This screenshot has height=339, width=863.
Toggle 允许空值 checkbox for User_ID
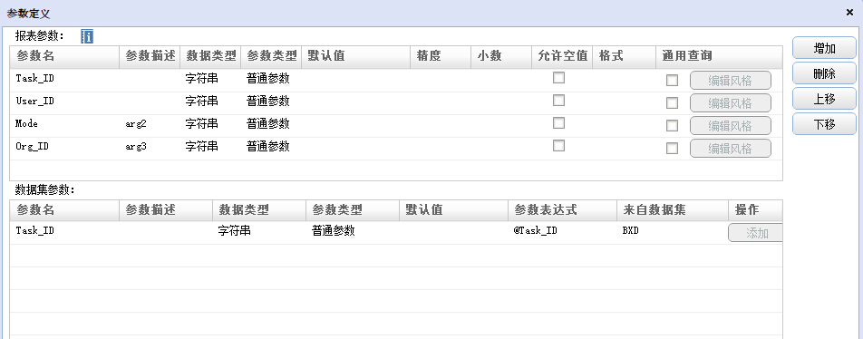pos(558,101)
